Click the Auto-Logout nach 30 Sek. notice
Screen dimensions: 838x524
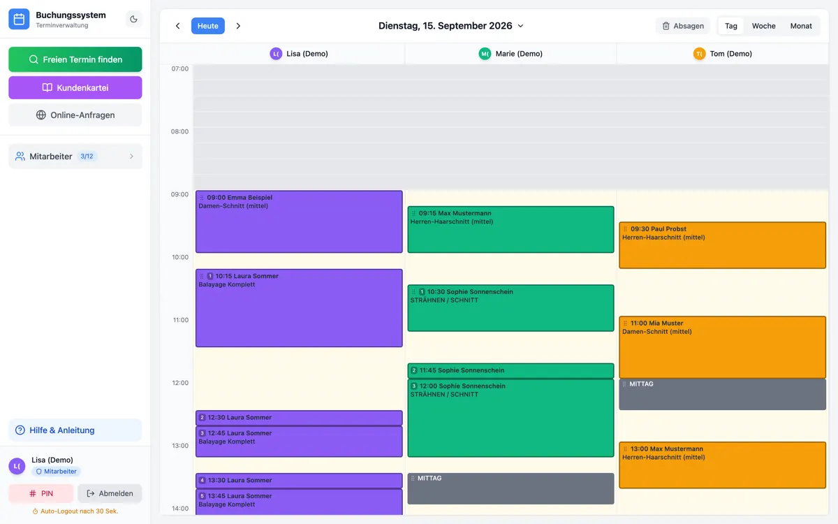coord(75,511)
